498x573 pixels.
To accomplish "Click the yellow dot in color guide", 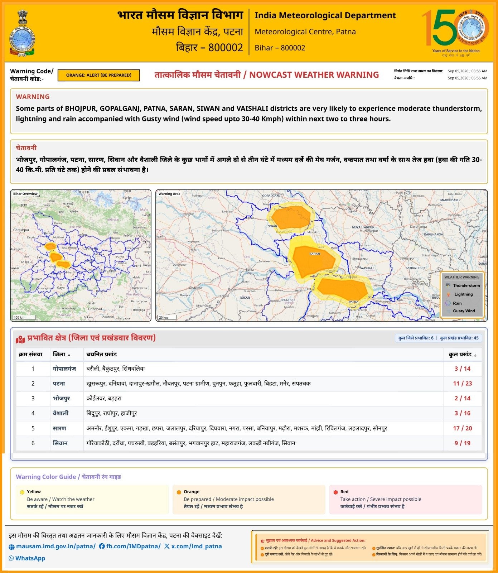I will (x=22, y=492).
